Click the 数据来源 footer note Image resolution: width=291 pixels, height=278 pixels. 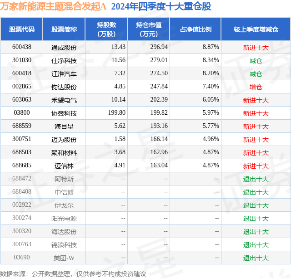click(73, 274)
